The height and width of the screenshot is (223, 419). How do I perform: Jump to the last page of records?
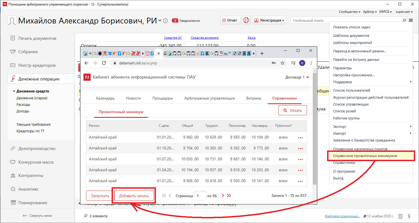click(x=229, y=195)
